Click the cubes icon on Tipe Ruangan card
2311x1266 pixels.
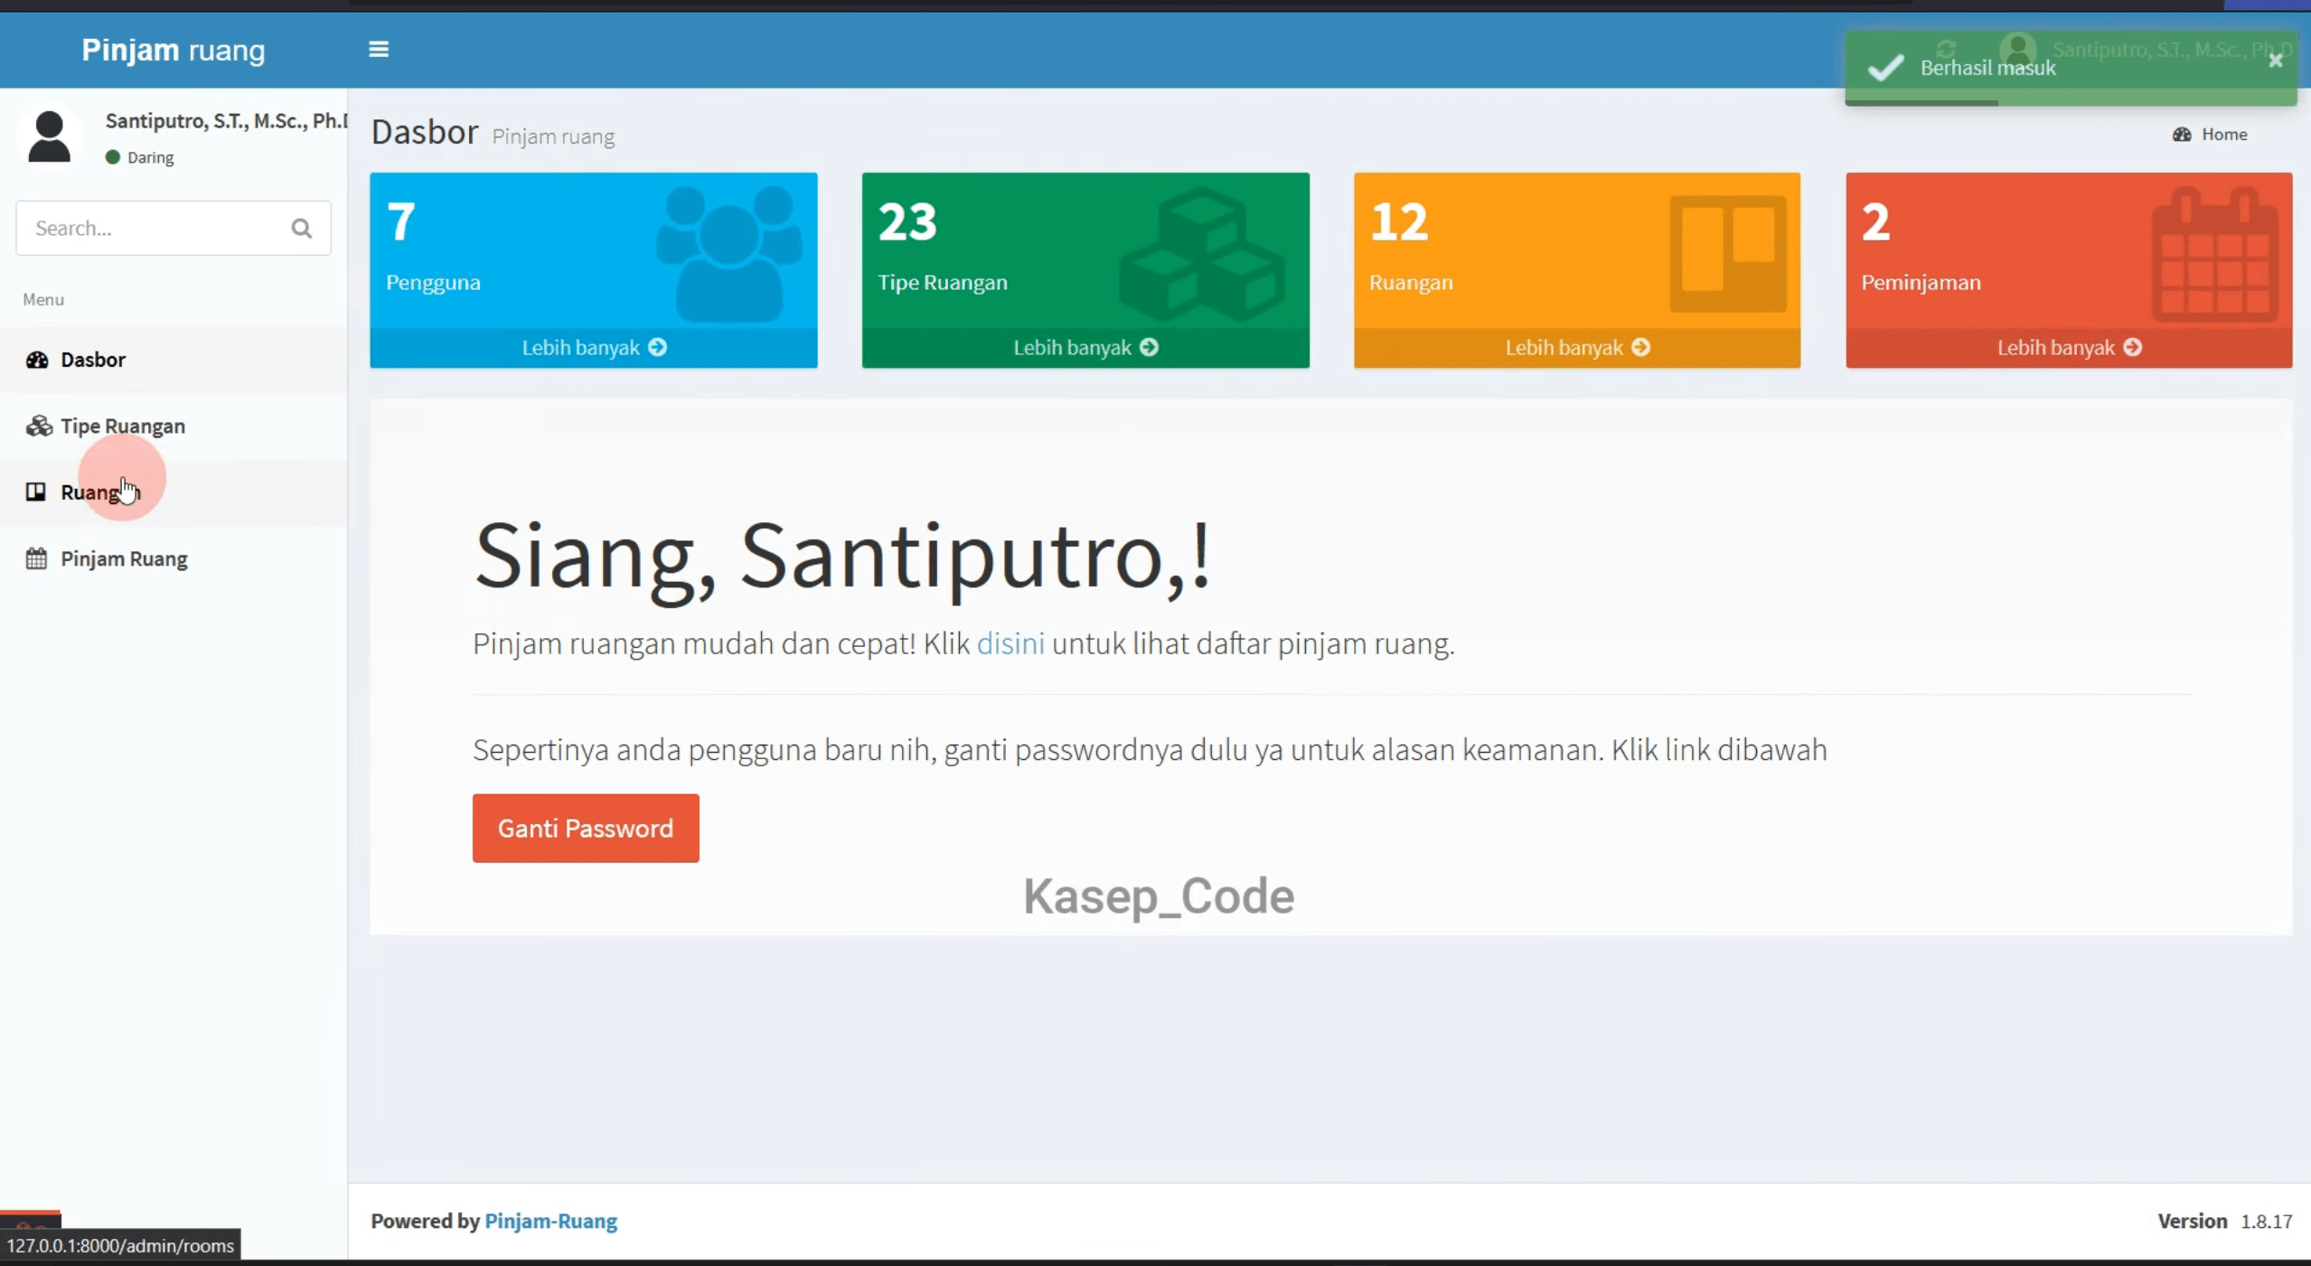coord(1202,254)
